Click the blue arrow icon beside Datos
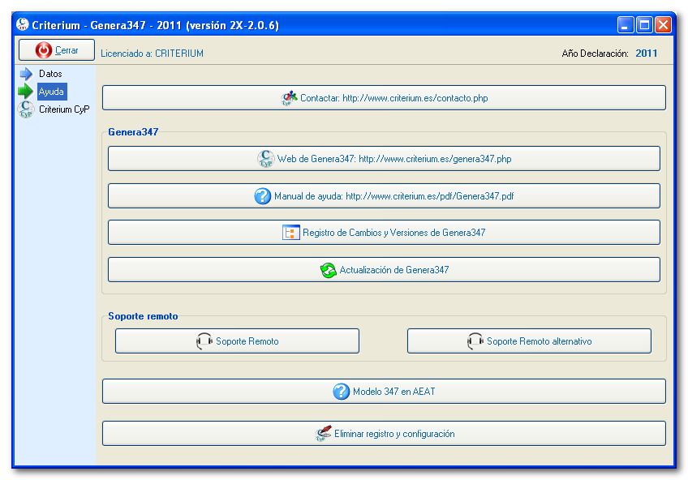The image size is (688, 480). (26, 74)
